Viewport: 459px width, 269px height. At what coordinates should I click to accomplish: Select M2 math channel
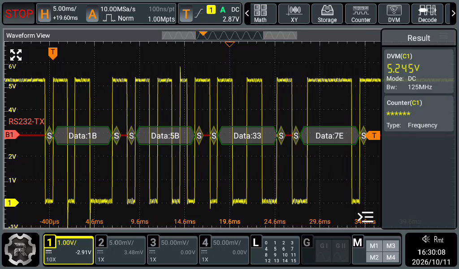tap(374, 258)
